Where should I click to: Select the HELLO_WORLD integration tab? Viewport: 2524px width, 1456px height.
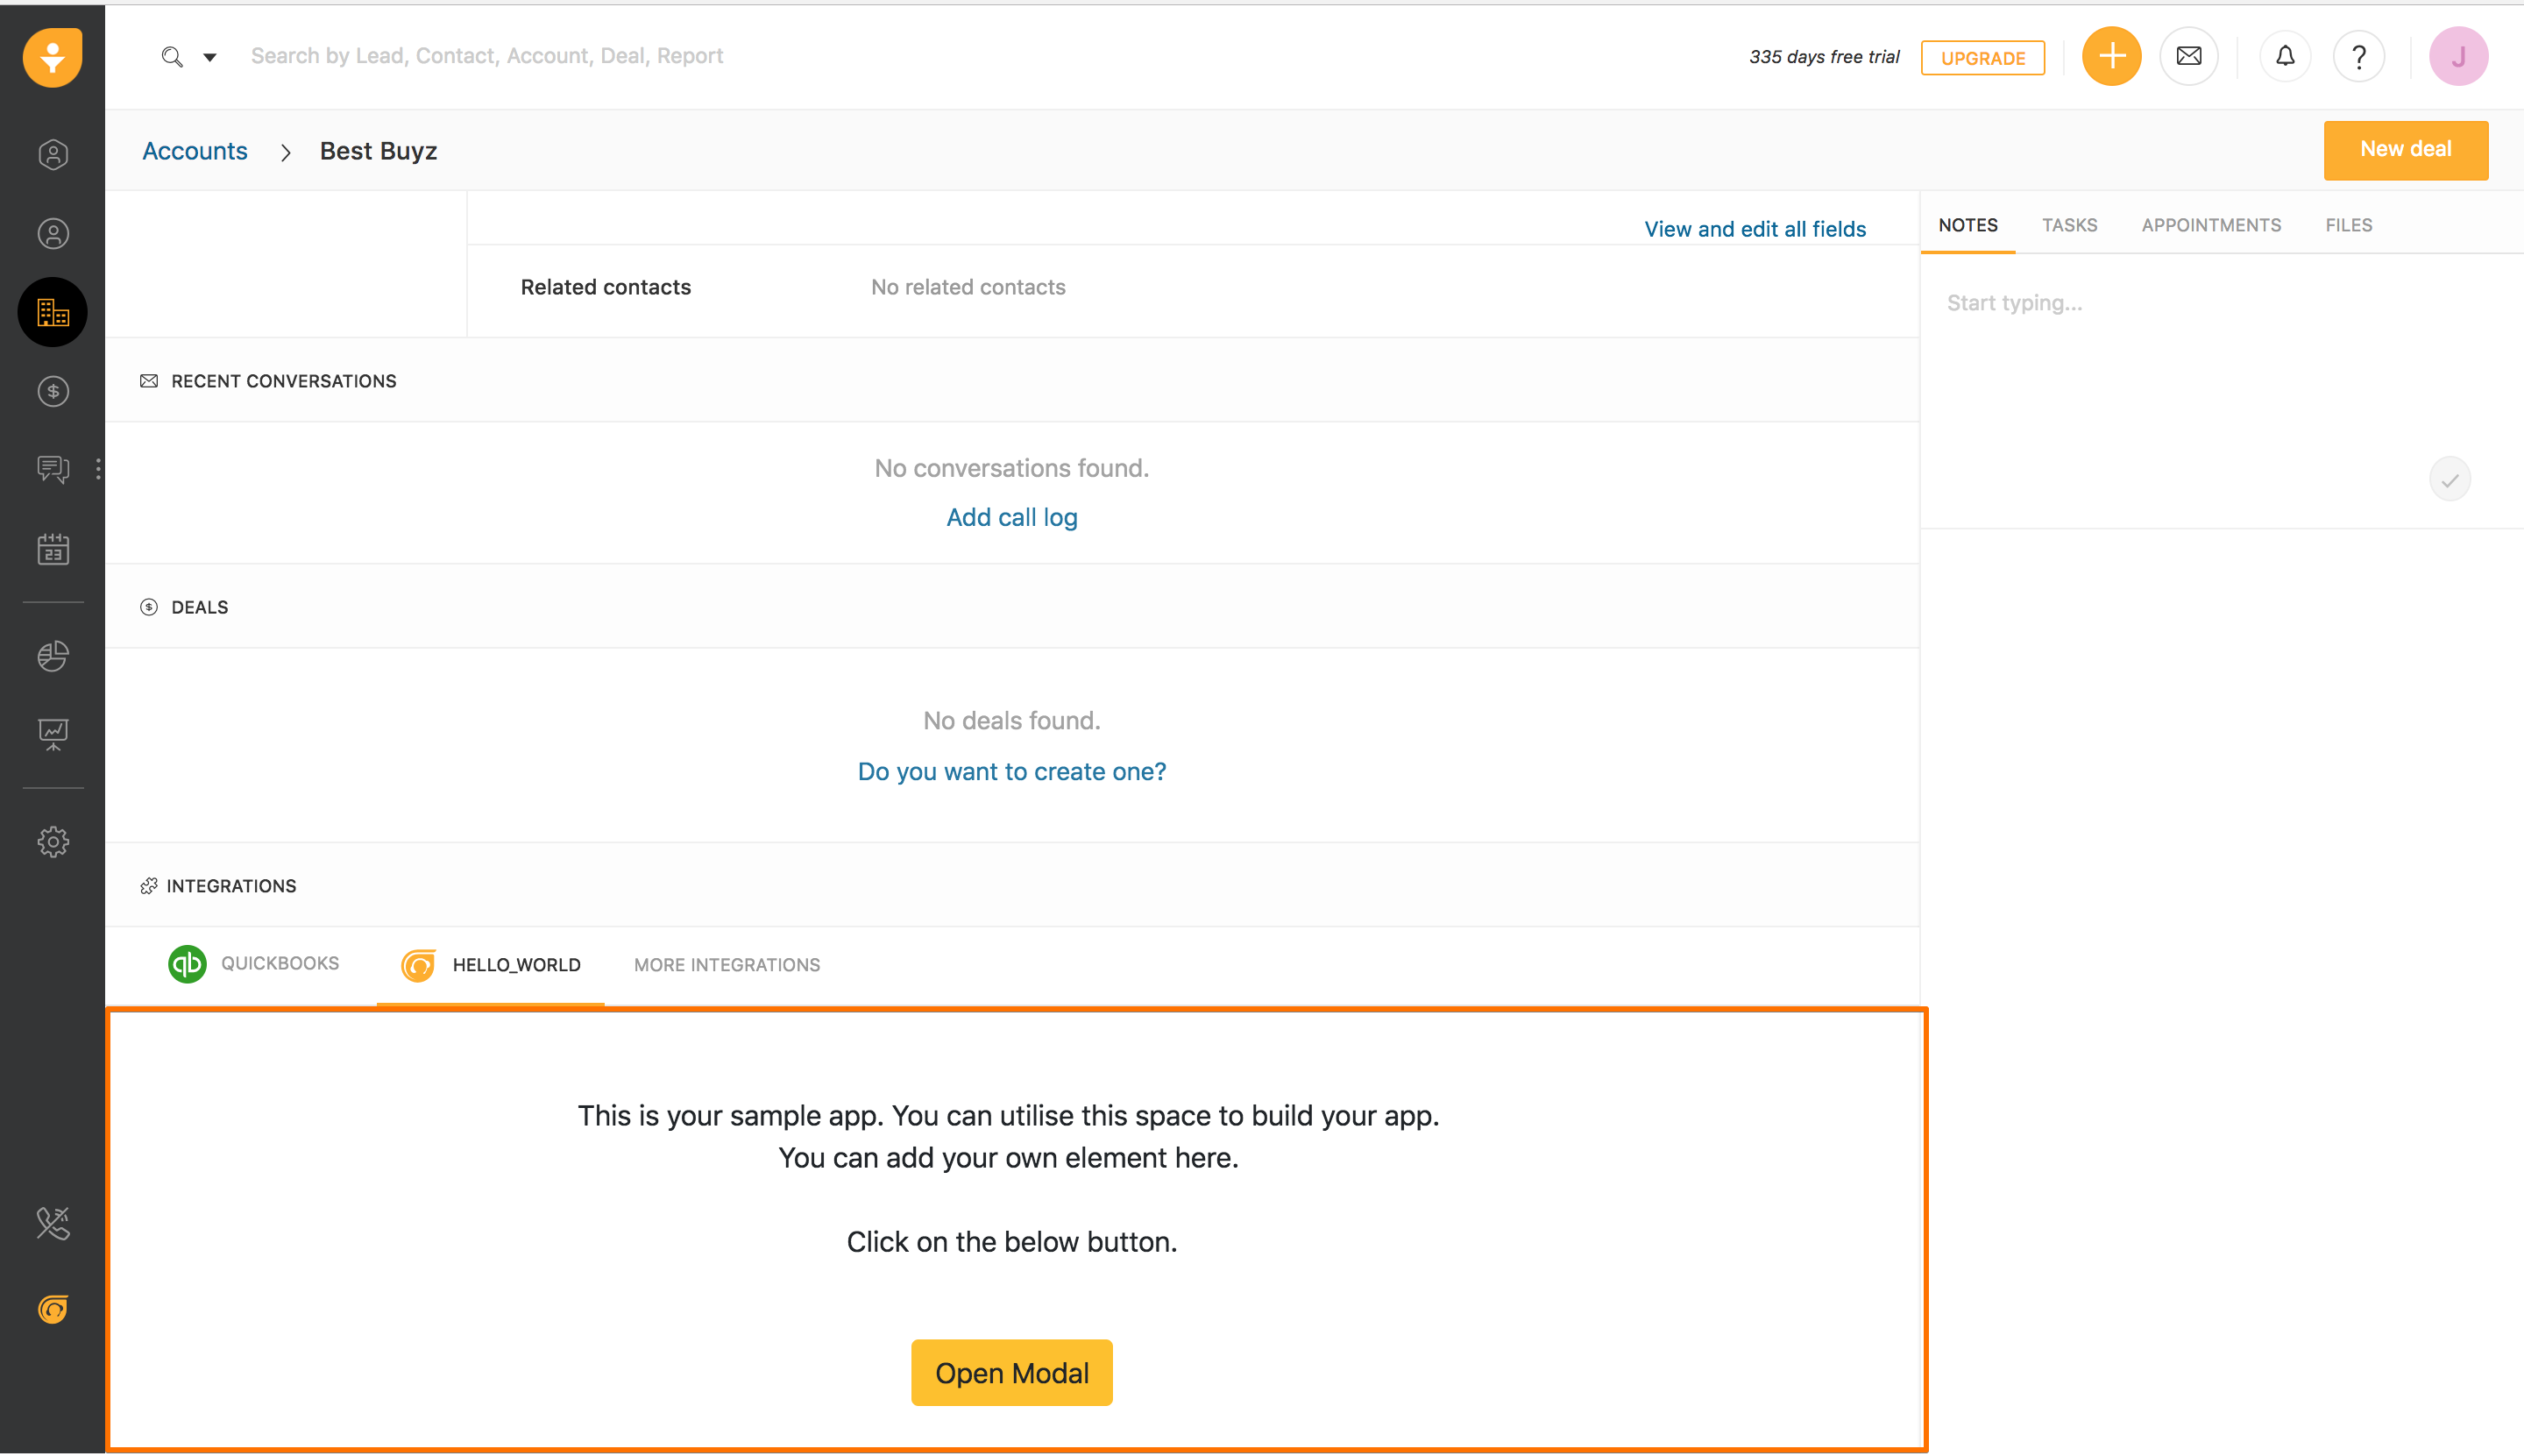pos(490,965)
